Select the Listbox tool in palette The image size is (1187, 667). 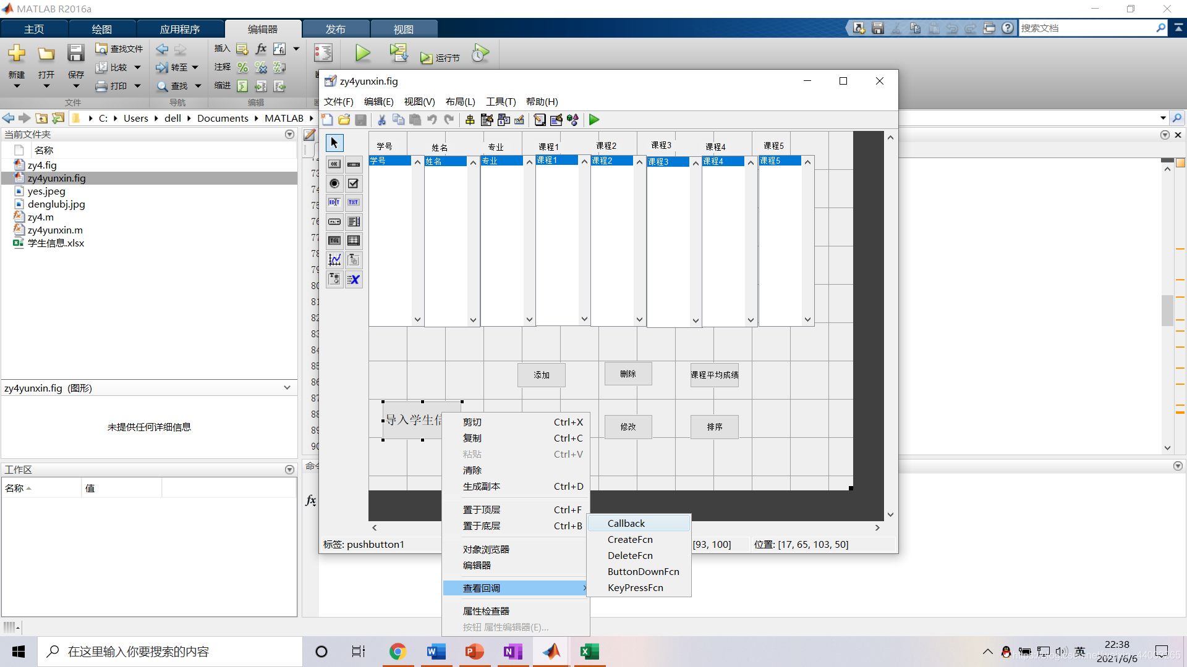[x=354, y=222]
